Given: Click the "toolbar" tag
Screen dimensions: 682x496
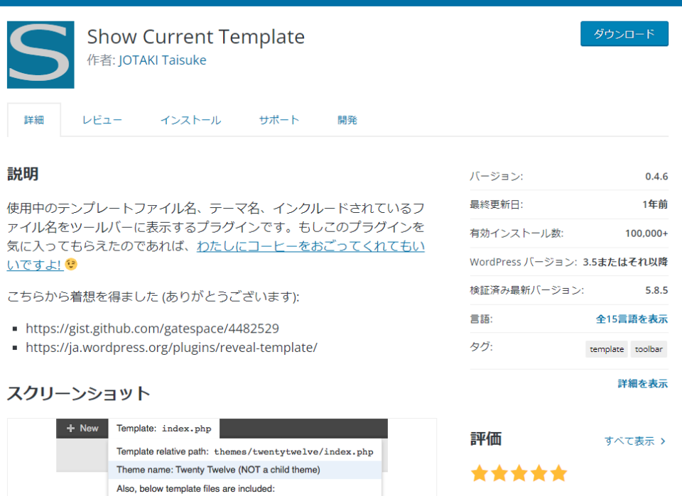Looking at the screenshot, I should [649, 349].
